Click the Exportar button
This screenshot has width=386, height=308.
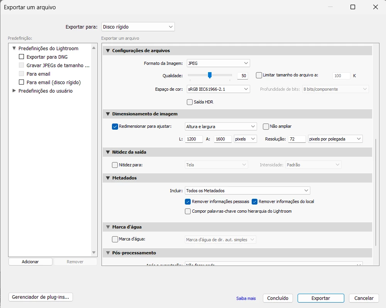(321, 298)
